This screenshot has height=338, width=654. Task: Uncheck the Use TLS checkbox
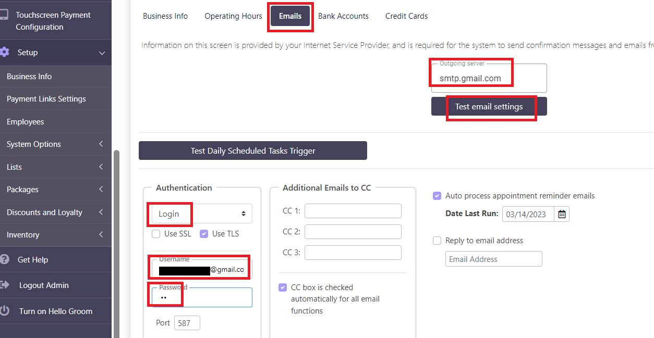point(204,234)
